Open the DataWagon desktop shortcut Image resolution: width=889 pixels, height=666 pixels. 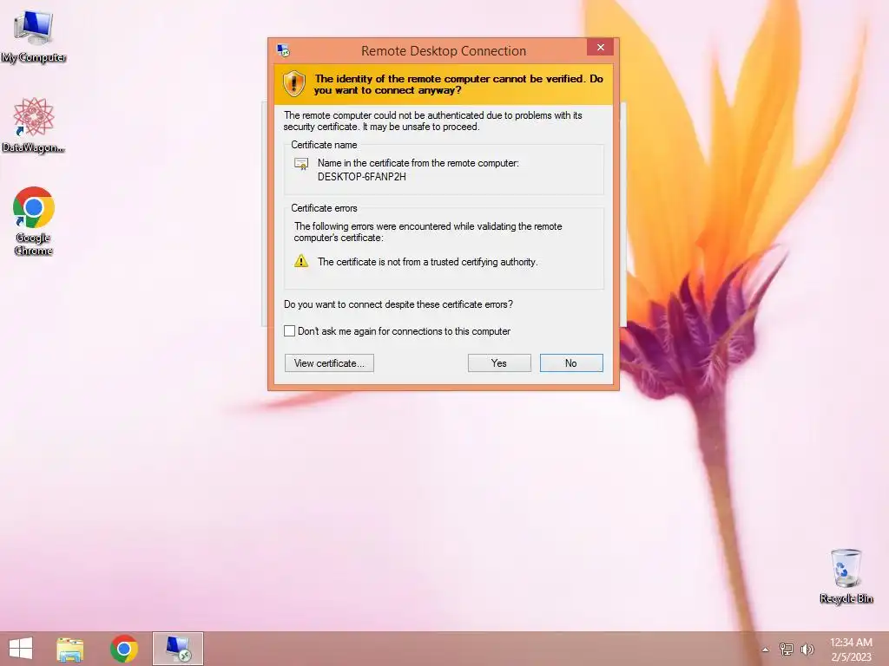pos(34,125)
